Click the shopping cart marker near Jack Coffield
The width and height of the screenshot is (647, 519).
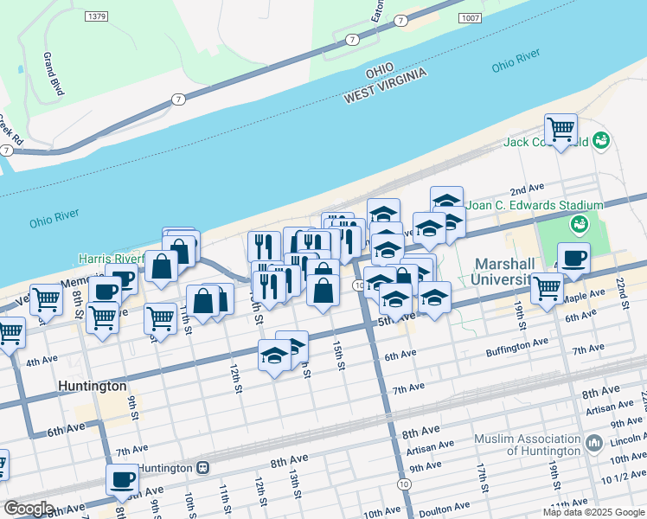[x=561, y=131]
